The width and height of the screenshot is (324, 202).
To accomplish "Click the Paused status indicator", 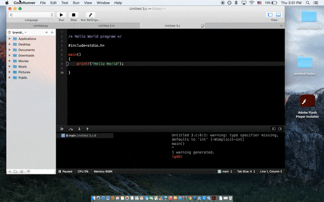I will (x=65, y=171).
